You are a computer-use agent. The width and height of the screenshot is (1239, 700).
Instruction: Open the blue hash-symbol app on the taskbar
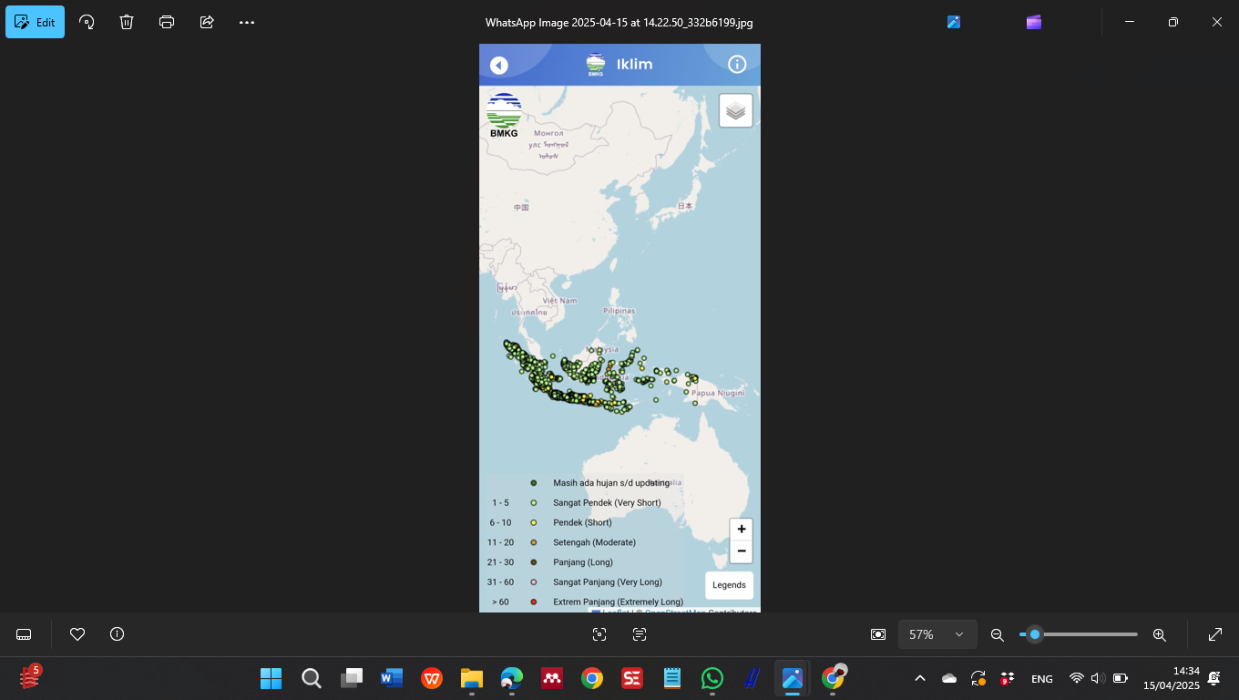[x=752, y=678]
